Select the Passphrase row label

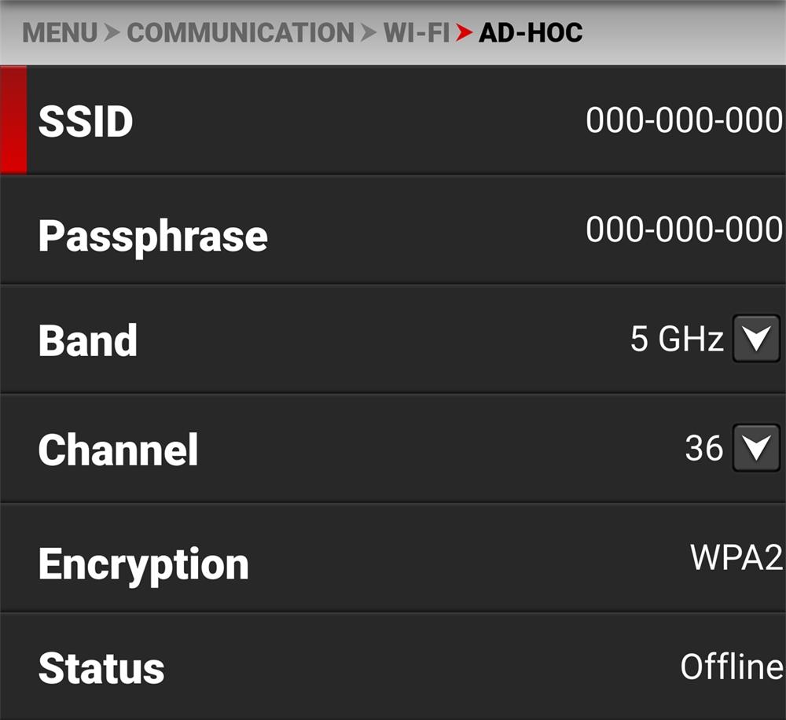tap(152, 235)
